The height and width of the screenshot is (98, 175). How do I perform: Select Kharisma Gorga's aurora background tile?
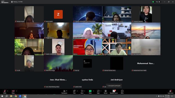click(x=58, y=63)
